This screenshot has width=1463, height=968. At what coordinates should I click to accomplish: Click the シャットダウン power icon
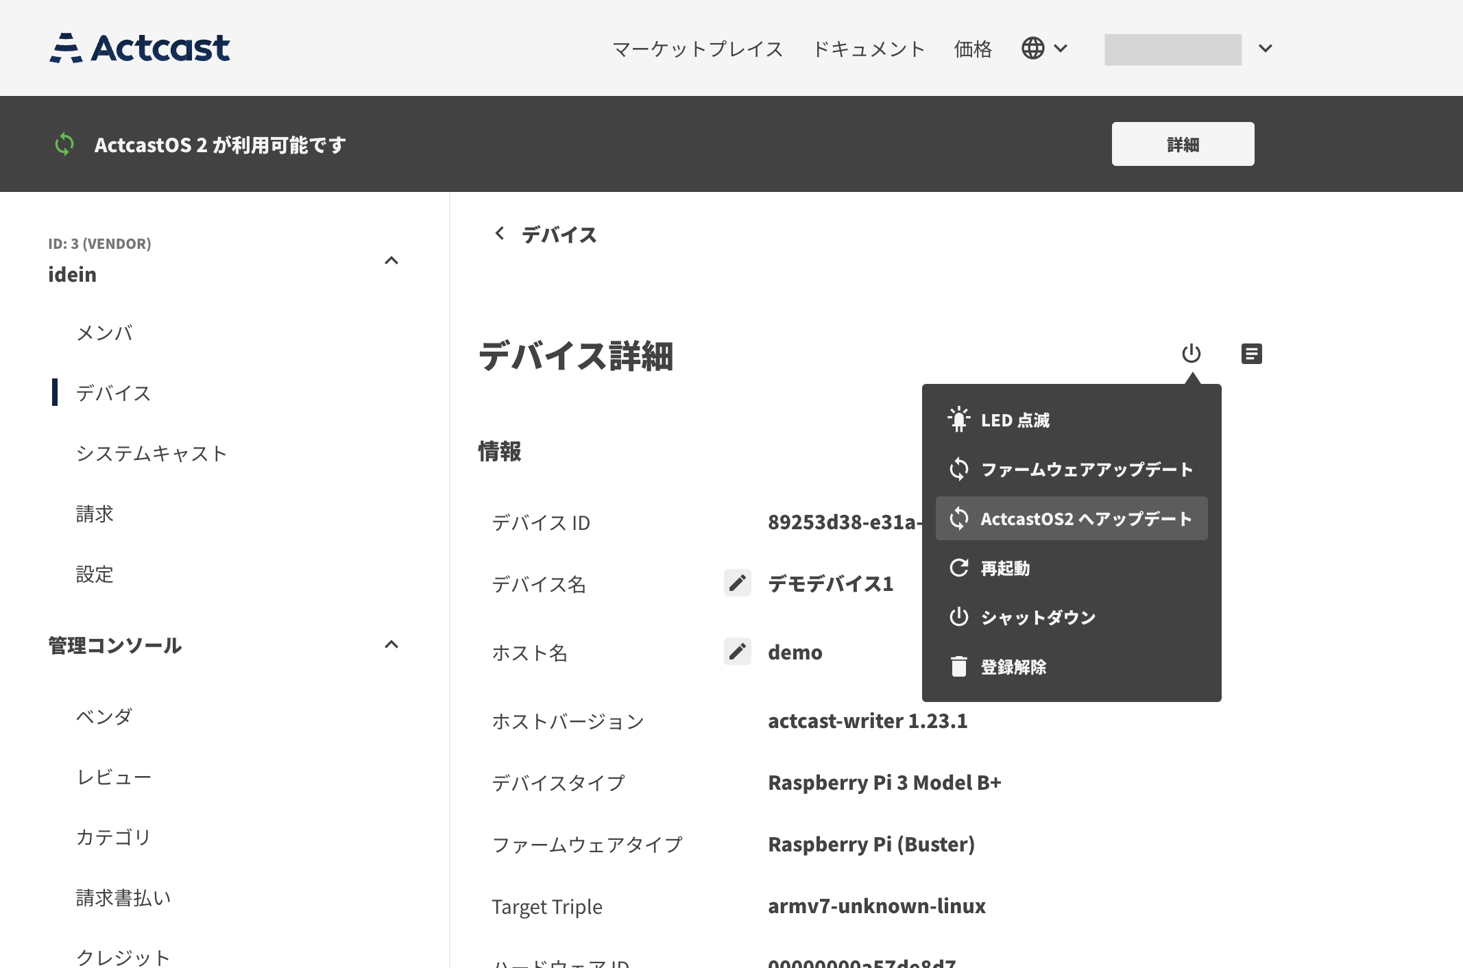(x=958, y=617)
